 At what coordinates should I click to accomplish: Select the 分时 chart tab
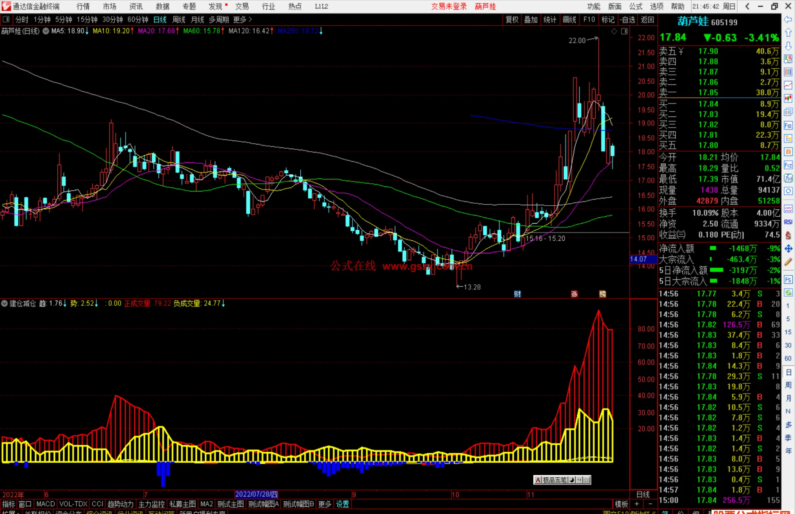[22, 20]
